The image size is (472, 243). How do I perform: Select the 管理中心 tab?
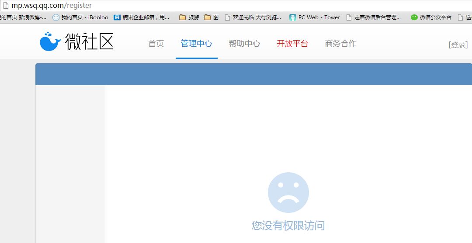[x=196, y=44]
